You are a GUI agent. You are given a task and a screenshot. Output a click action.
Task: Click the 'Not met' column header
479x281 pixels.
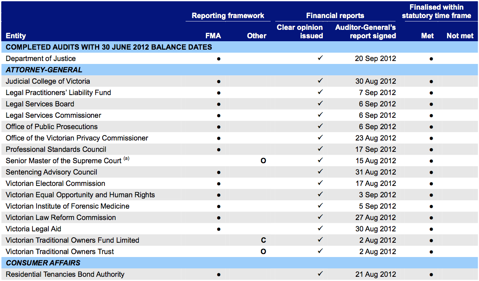(x=460, y=36)
